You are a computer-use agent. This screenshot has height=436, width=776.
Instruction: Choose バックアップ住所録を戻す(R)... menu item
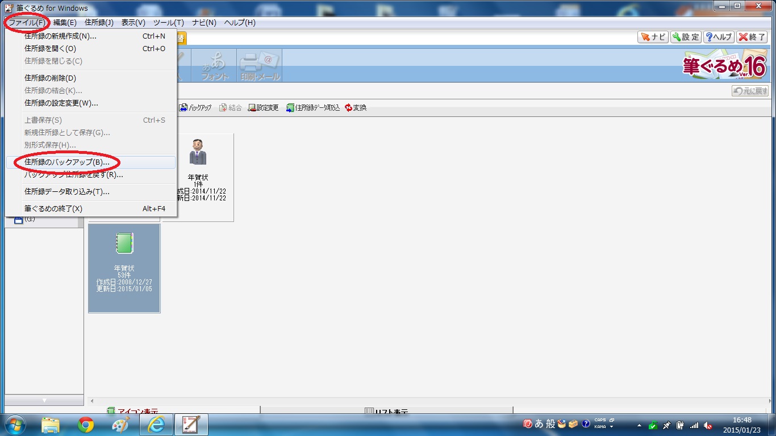pyautogui.click(x=91, y=175)
